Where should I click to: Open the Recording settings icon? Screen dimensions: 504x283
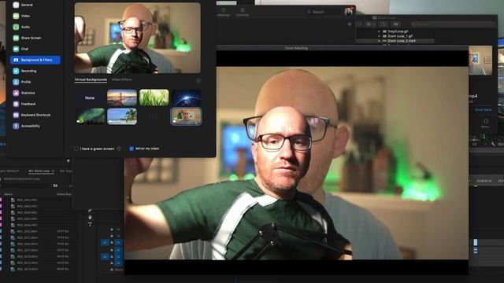[16, 71]
